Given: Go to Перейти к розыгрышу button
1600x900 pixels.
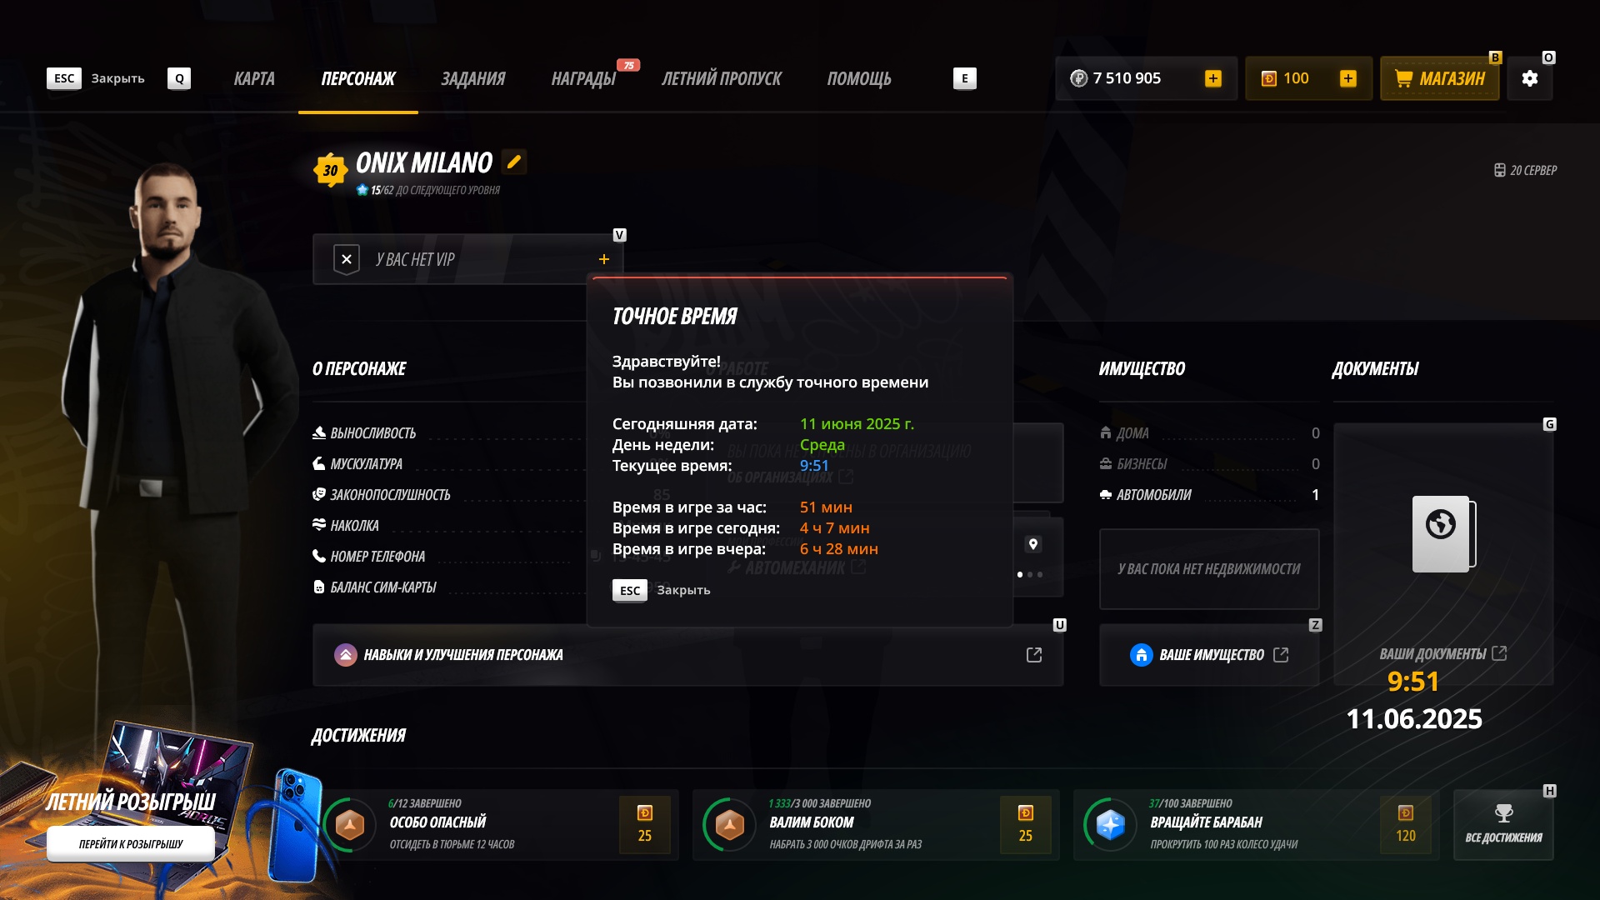Looking at the screenshot, I should (131, 844).
